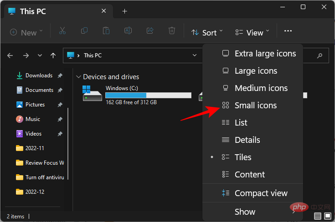Open address bar history dropdown
The height and width of the screenshot is (222, 335).
click(x=195, y=55)
